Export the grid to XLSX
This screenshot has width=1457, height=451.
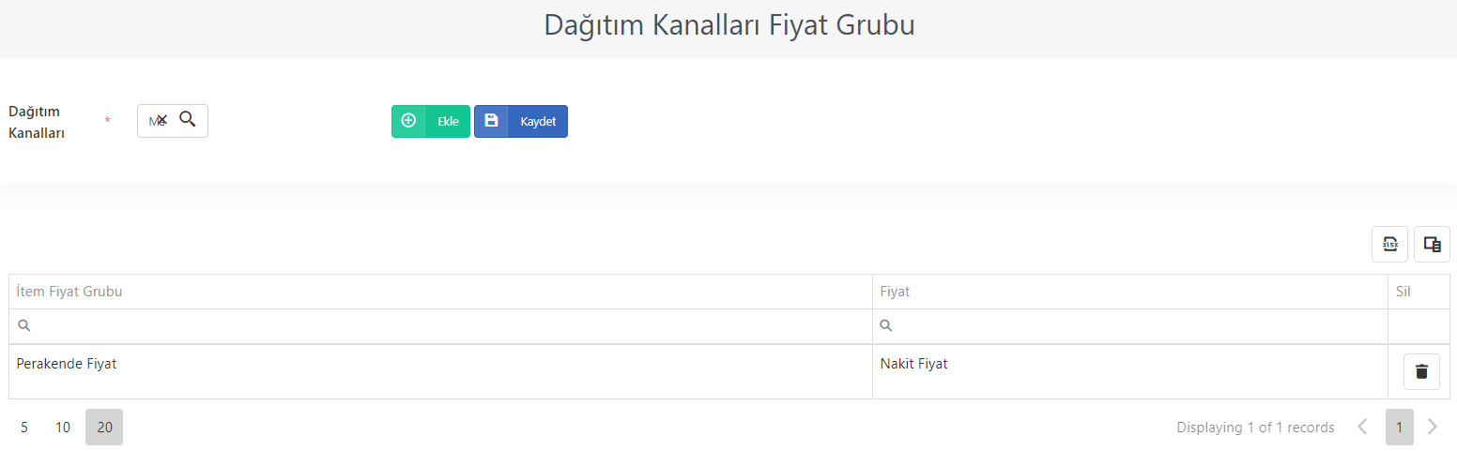(1389, 245)
